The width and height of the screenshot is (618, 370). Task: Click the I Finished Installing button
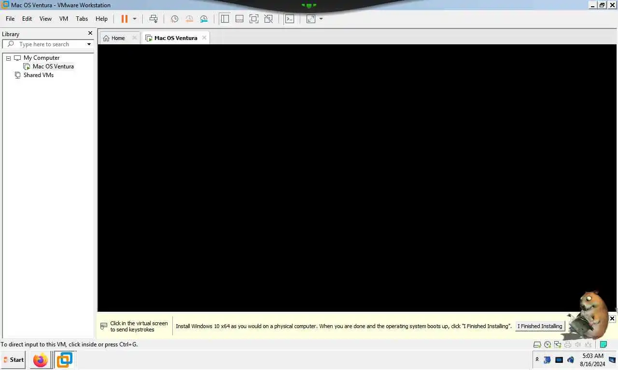[x=540, y=326]
